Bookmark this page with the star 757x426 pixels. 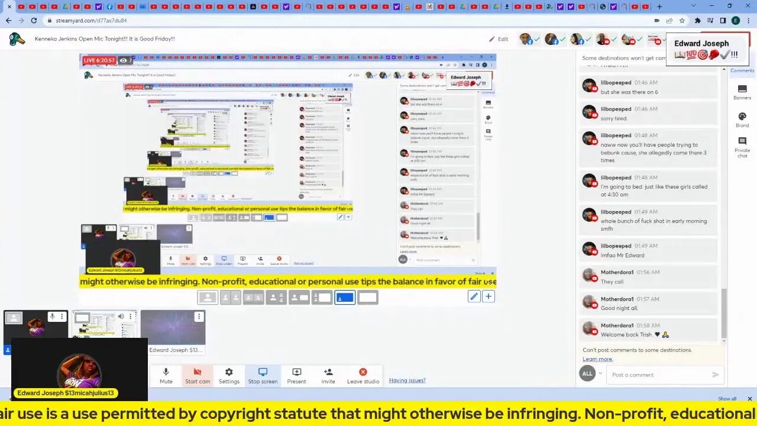coord(682,20)
